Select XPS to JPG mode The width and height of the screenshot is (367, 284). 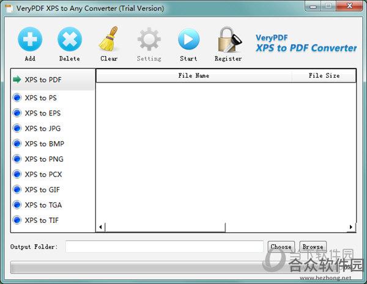[x=37, y=128]
